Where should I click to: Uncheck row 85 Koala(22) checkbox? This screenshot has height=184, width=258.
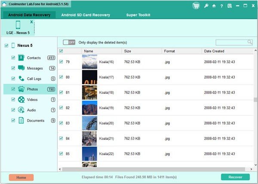(x=61, y=154)
